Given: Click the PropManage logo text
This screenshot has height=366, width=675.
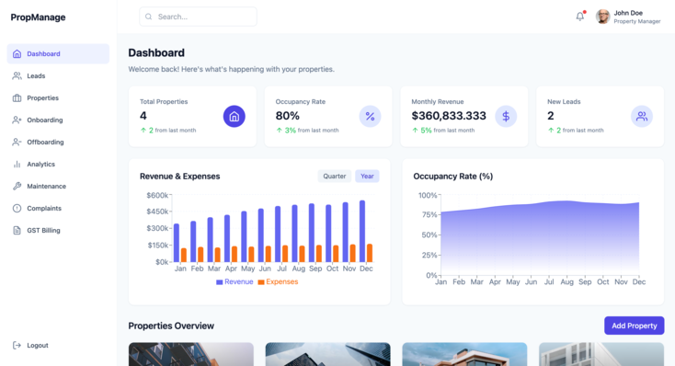Looking at the screenshot, I should (x=38, y=17).
